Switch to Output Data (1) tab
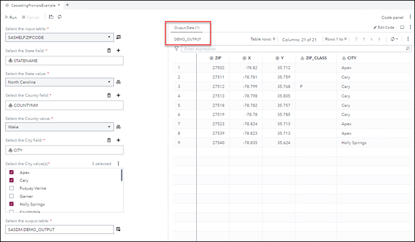Screen dimensions: 415x242 187,28
